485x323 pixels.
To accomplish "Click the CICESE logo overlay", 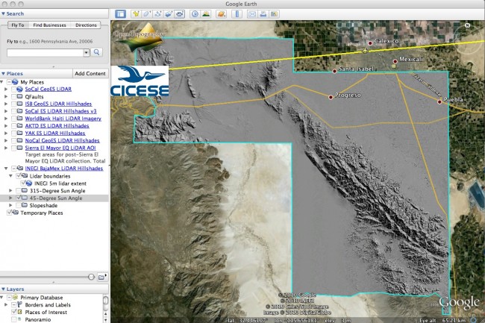I will tap(140, 81).
